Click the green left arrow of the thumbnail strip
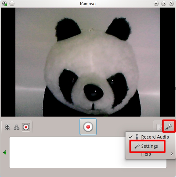176x177 pixels. [x=5, y=152]
